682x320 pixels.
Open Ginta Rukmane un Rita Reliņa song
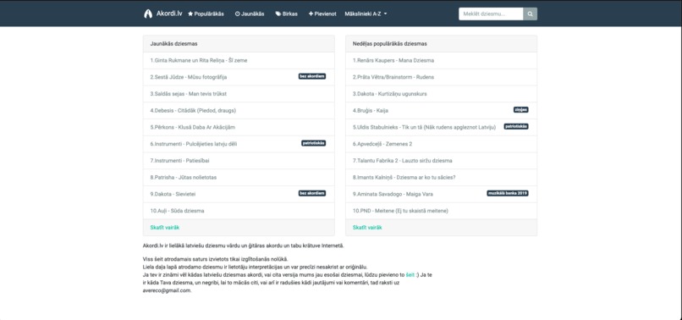pos(199,60)
